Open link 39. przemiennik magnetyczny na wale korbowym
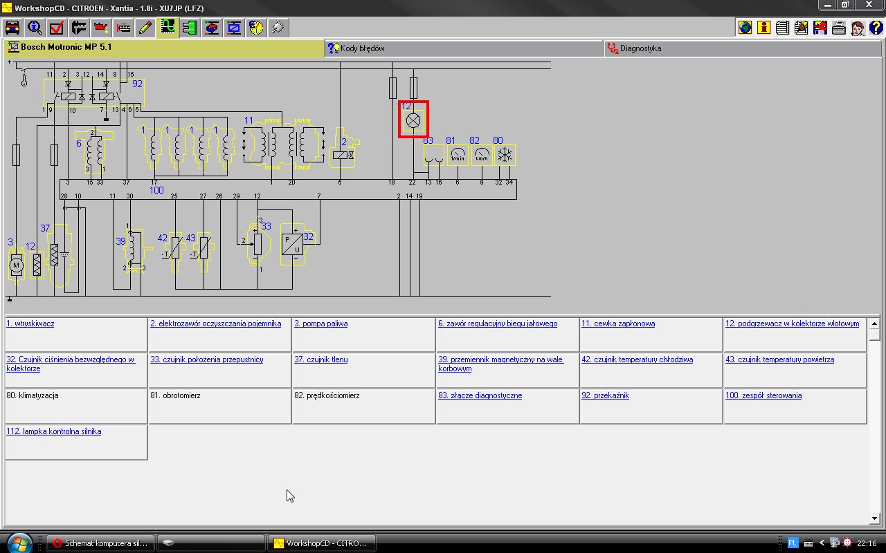The image size is (886, 553). (501, 364)
